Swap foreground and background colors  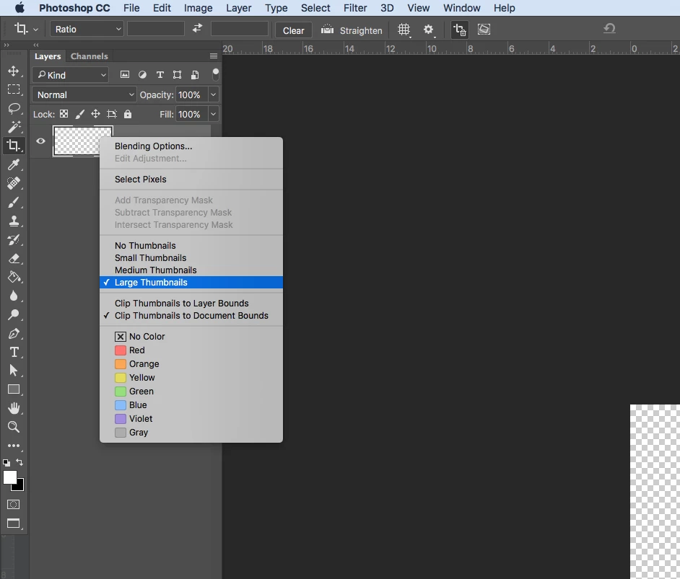point(19,462)
